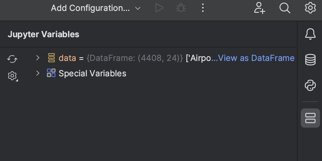The width and height of the screenshot is (322, 161).
Task: Expand the data variable node
Action: pyautogui.click(x=38, y=58)
